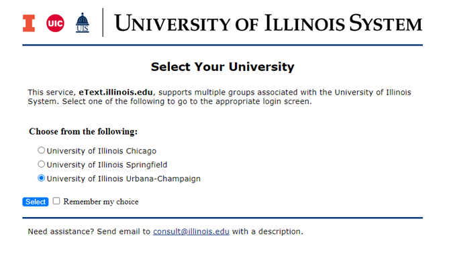Click the University of Illinois System wordmark
Viewport: 449px width, 264px height.
[x=268, y=23]
